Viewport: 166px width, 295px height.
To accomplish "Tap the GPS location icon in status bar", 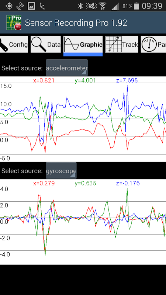I will [9, 6].
